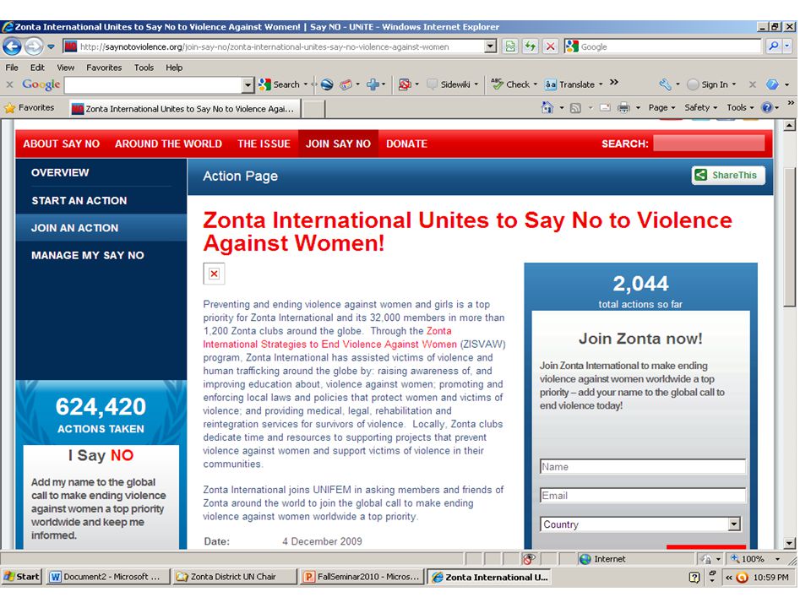This screenshot has width=811, height=608.
Task: Switch to Document2 Microsoft Word taskbar item
Action: coord(108,577)
